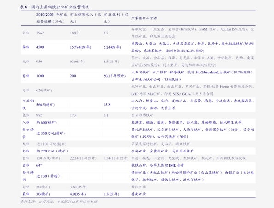The height and width of the screenshot is (208, 274).
Task: Select the row label '鞍钢'
Action: 26,47
